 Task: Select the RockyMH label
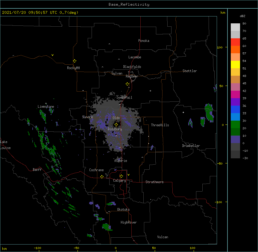(73, 68)
